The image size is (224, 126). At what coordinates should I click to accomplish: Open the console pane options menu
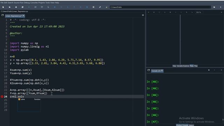(222, 70)
